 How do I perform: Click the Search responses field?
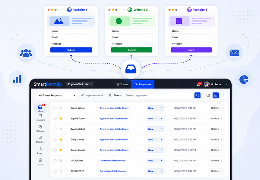(158, 95)
